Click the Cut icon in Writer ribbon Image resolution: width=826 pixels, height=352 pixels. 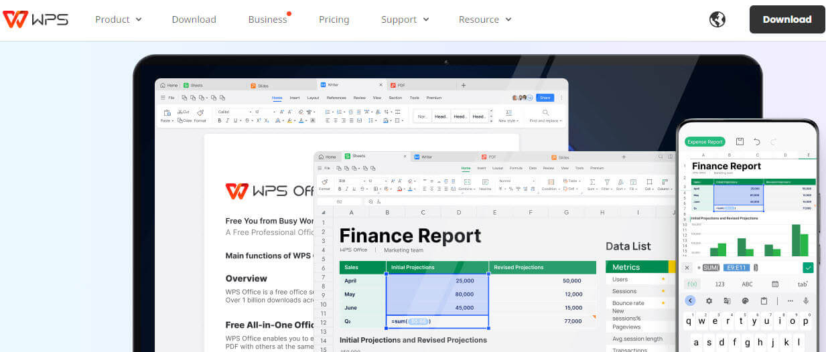click(x=184, y=112)
